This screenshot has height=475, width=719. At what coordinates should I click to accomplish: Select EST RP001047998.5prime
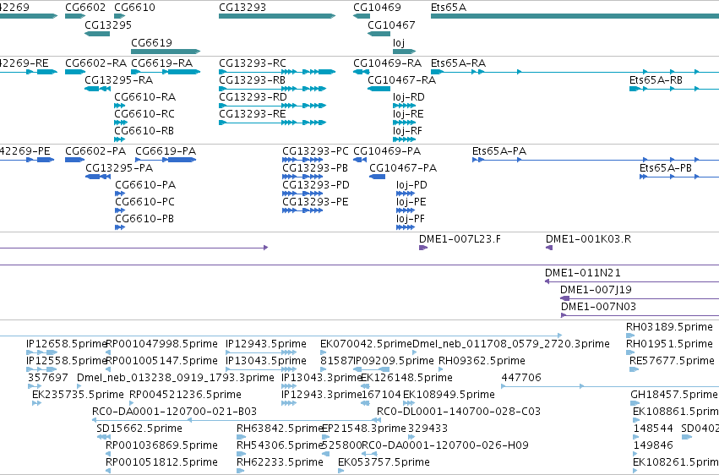(108, 353)
